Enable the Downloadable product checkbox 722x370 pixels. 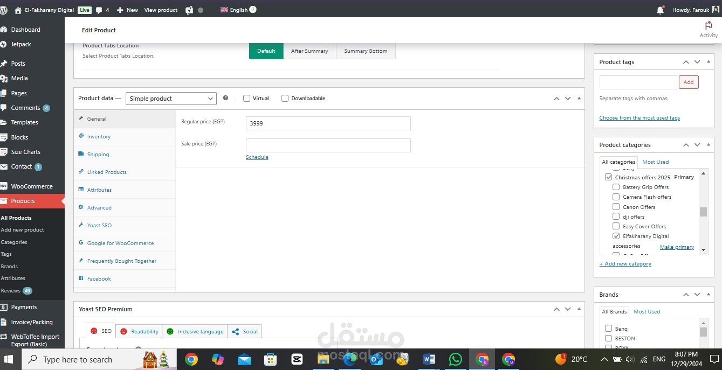tap(285, 98)
